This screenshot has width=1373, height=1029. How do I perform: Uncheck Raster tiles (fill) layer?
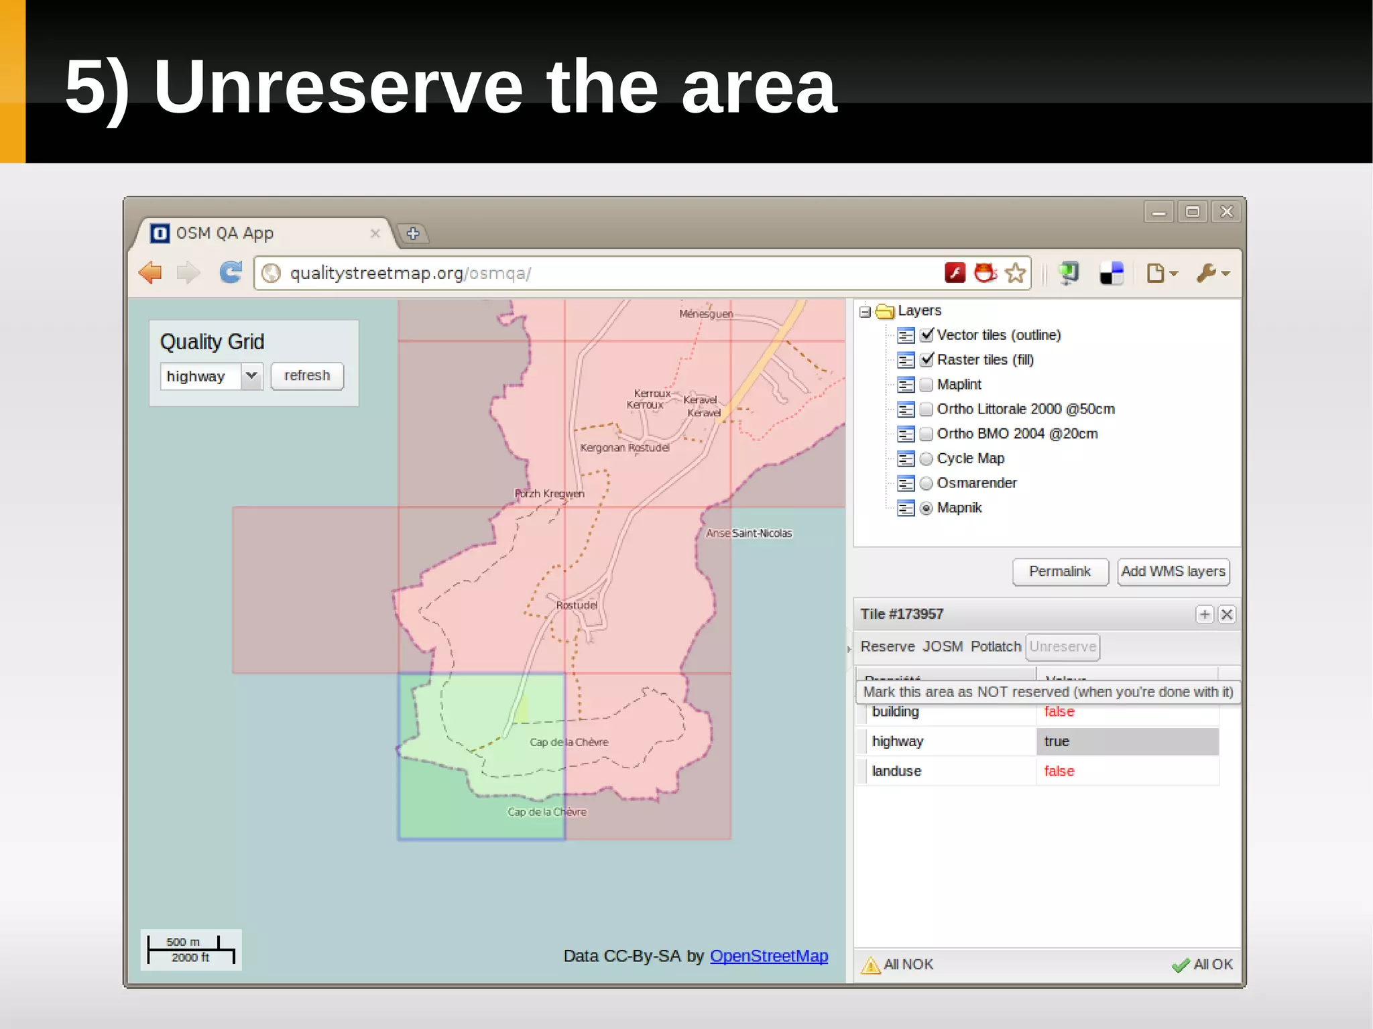(x=927, y=359)
